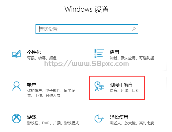Click the 时间和语言 clock-and-character icon
This screenshot has height=132, width=172.
99,86
